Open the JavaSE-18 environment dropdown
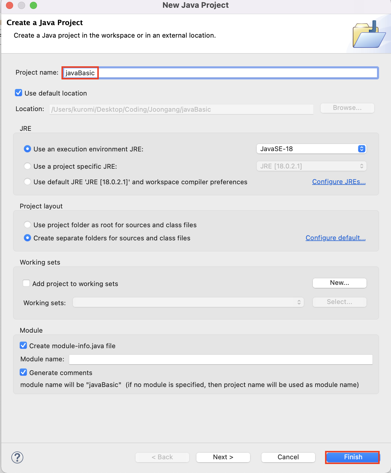This screenshot has height=473, width=391. click(x=311, y=149)
